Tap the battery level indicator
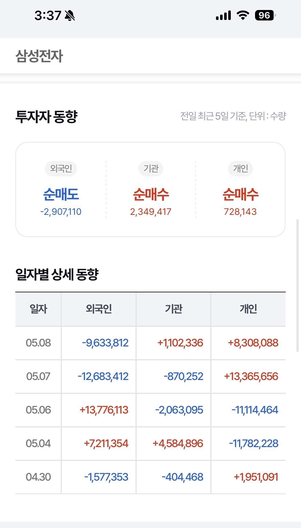Image resolution: width=301 pixels, height=528 pixels. pyautogui.click(x=265, y=15)
